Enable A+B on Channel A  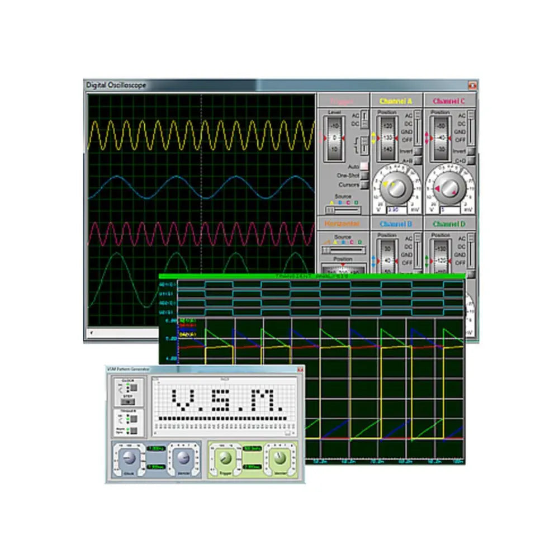pyautogui.click(x=417, y=160)
